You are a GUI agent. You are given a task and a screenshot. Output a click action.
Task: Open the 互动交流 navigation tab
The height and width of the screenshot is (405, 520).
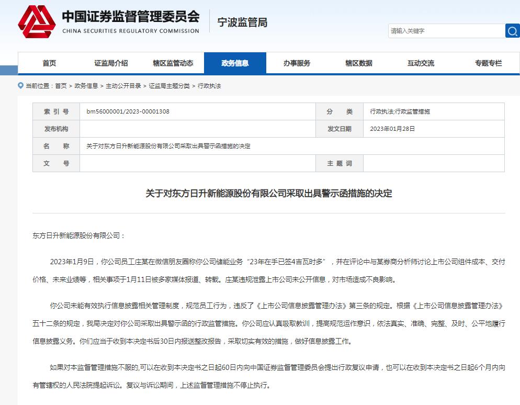click(421, 63)
